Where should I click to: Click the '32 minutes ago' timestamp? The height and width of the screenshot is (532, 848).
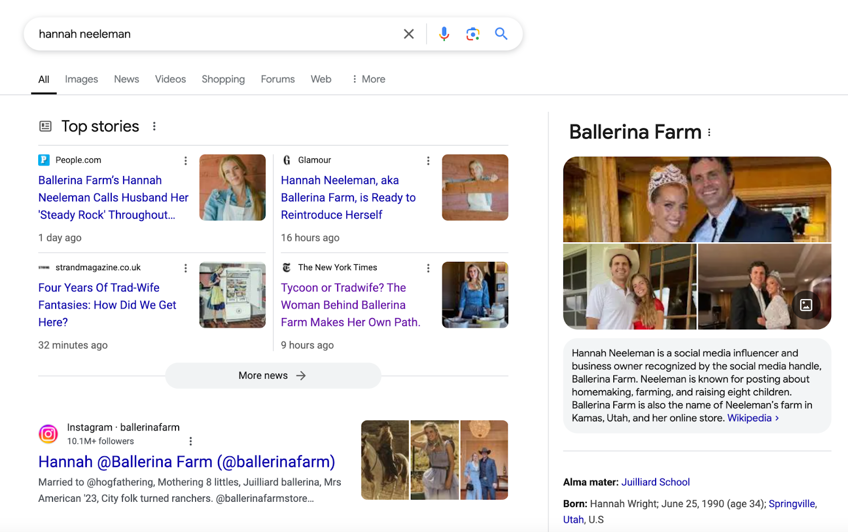point(73,345)
